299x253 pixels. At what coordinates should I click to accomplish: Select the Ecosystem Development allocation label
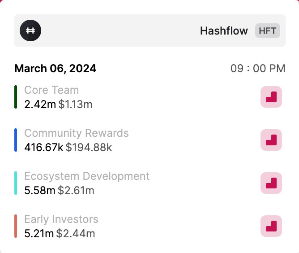pos(87,176)
